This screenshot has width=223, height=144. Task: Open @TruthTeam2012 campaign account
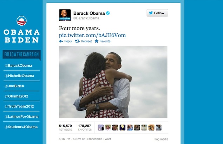19,106
